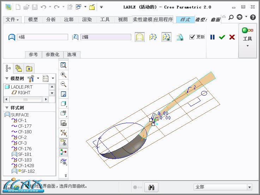Screen dimensions: 260x195
Task: Click the binoculars find icon in status bar
Action: point(151,187)
